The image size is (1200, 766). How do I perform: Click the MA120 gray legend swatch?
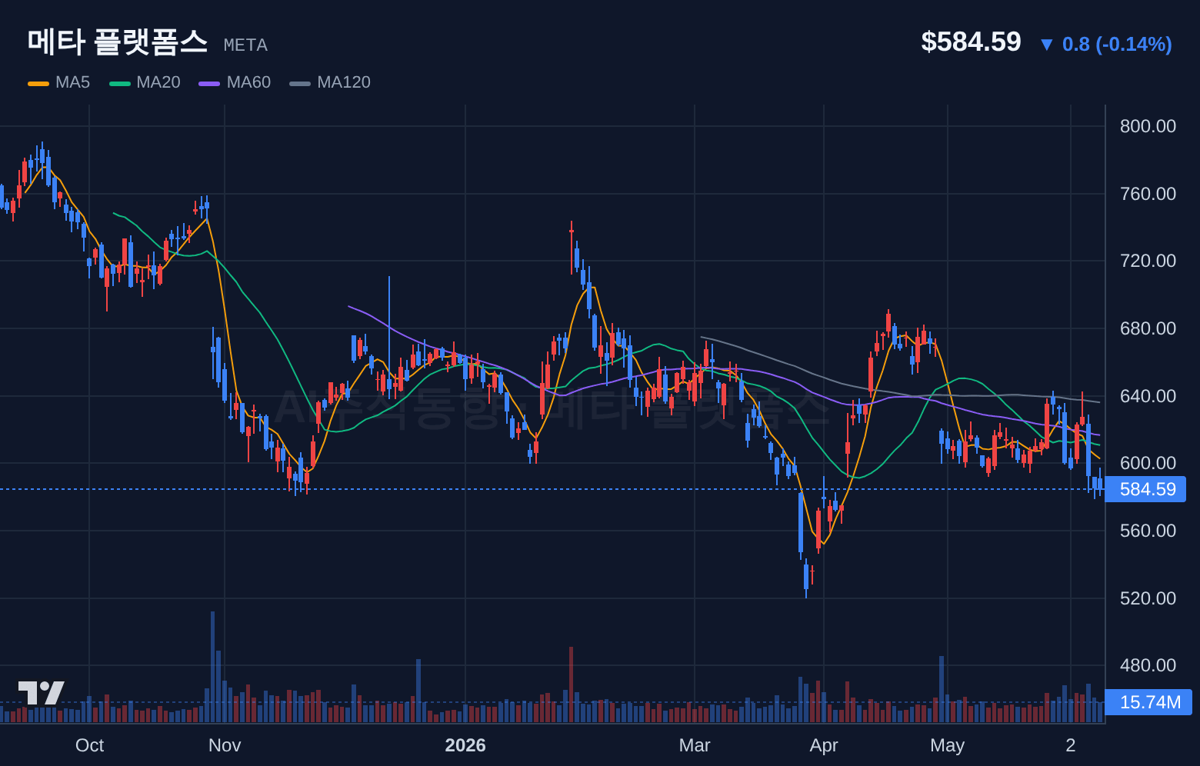[x=300, y=83]
